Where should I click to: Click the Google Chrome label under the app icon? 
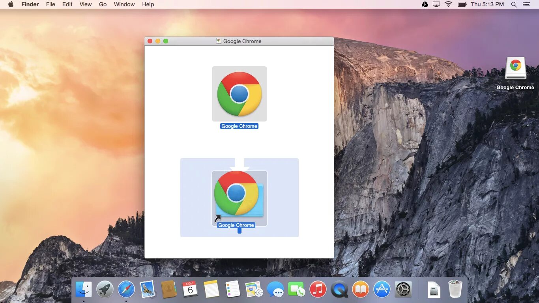tap(240, 126)
